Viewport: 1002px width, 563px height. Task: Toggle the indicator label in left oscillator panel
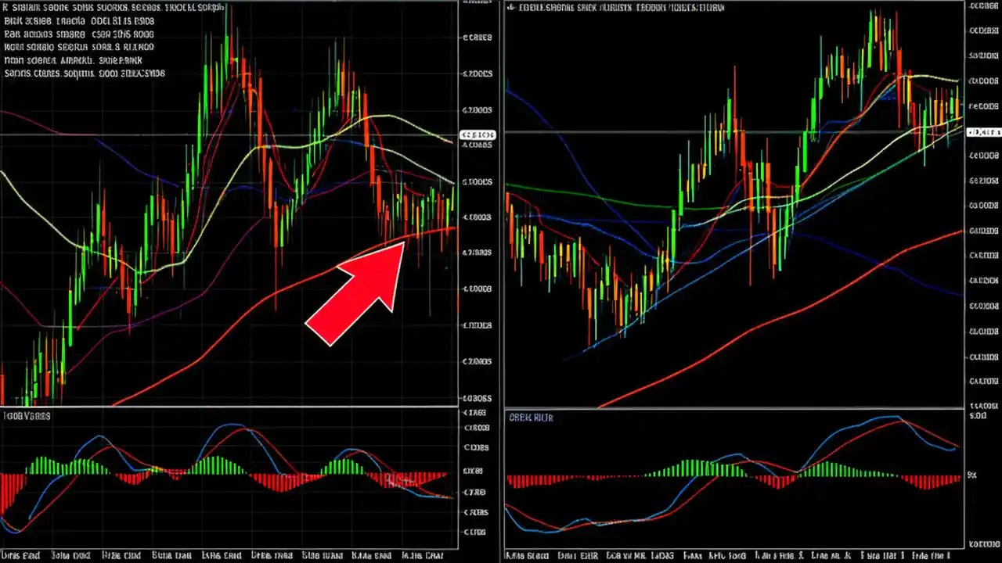click(x=27, y=416)
